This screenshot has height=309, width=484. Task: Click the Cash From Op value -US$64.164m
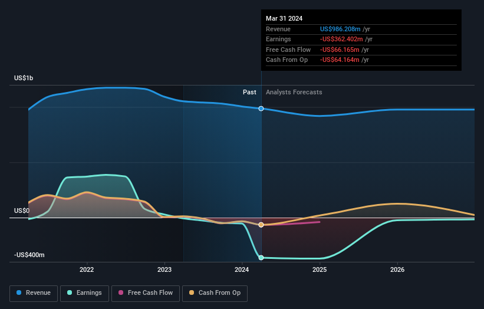tap(340, 60)
